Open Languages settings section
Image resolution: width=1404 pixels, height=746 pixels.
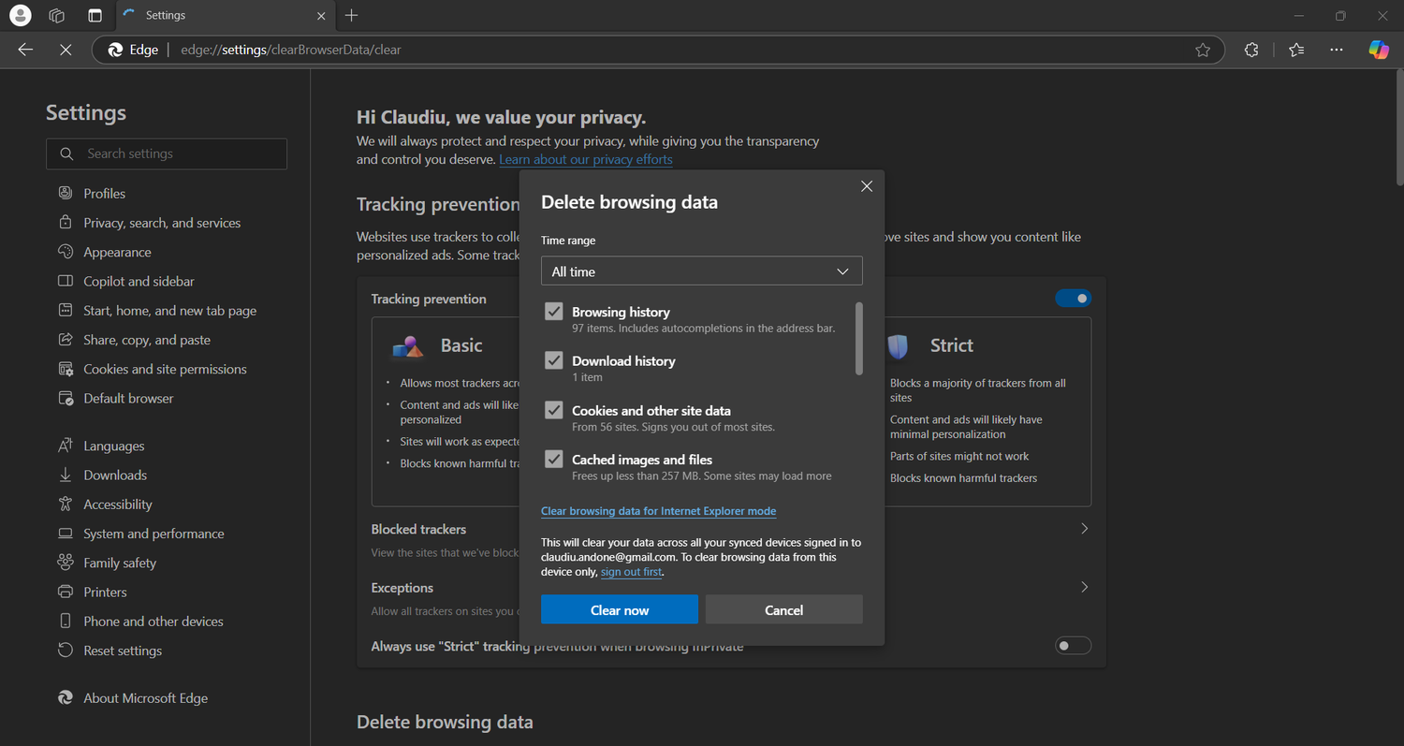pos(113,446)
